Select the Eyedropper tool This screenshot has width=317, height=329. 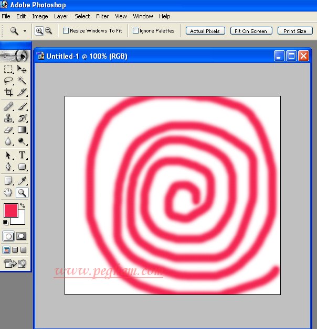click(22, 181)
